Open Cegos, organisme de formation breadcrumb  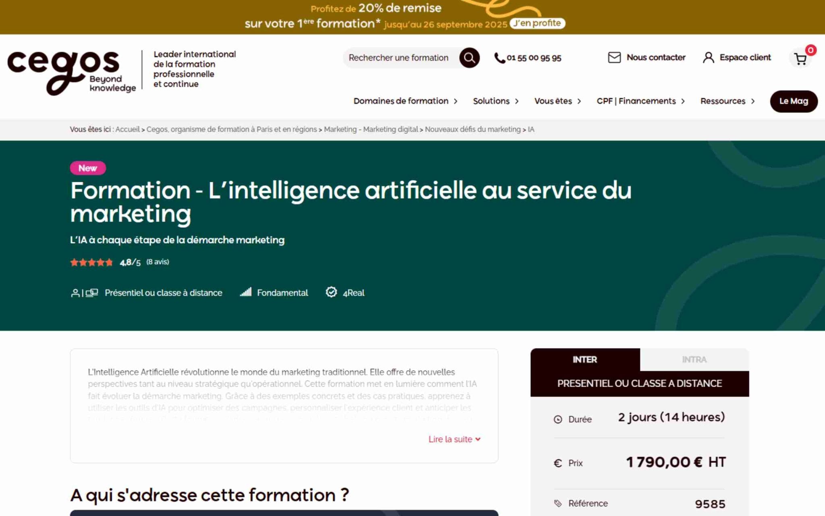coord(232,129)
